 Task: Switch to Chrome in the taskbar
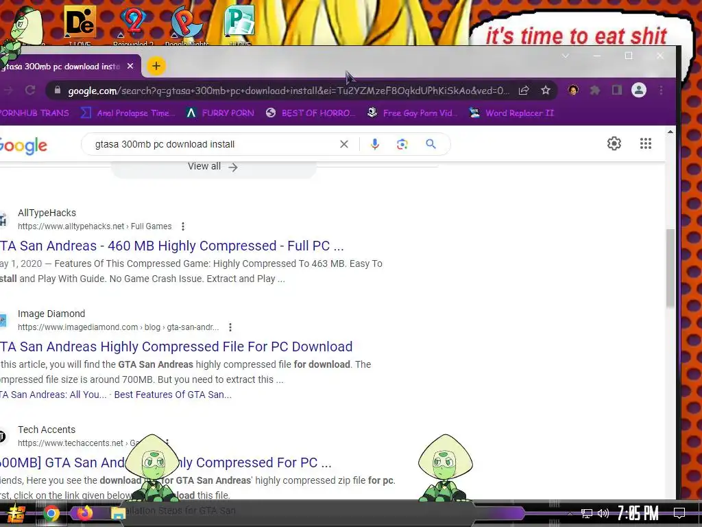point(51,513)
